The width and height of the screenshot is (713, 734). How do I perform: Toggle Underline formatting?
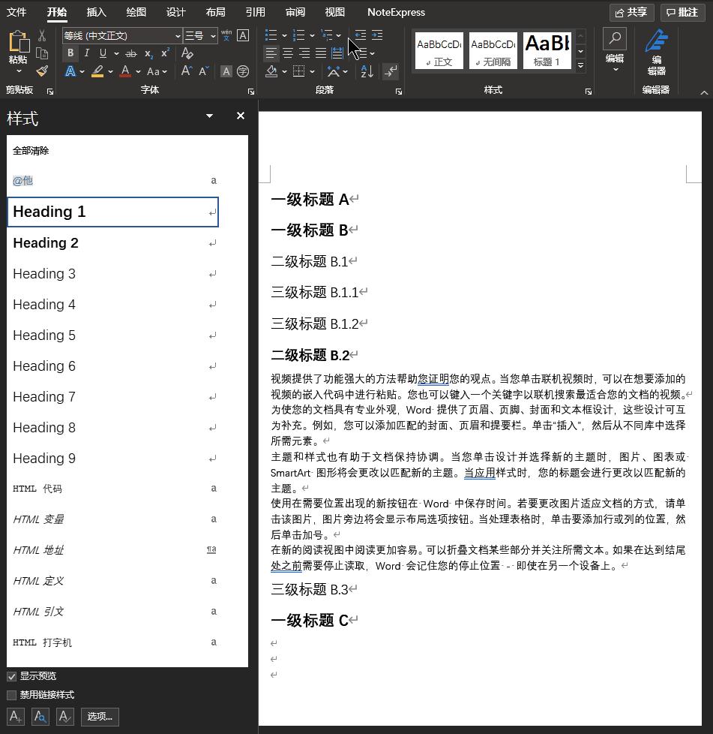tap(103, 53)
